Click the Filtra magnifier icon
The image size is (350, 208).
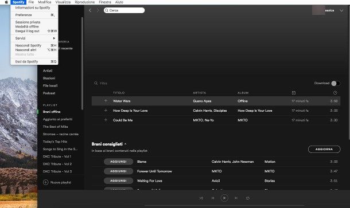[x=96, y=83]
